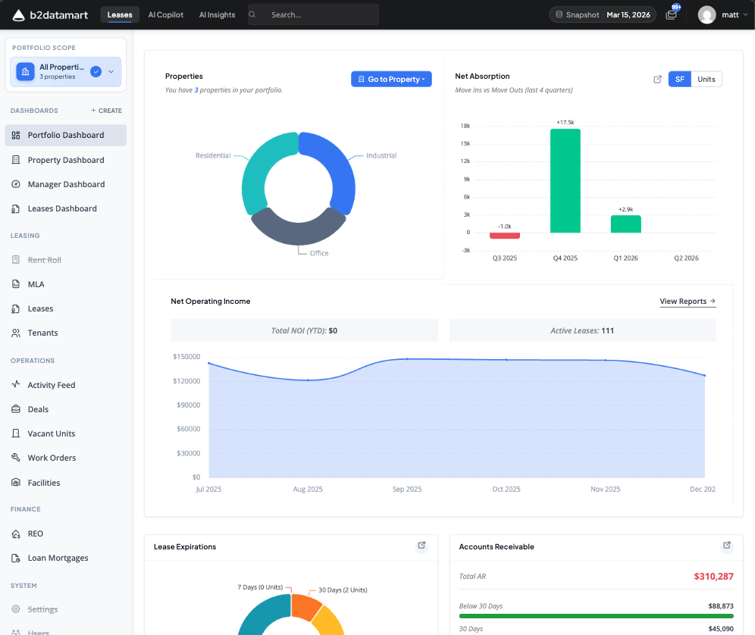Click the Snapshot database icon
Image resolution: width=755 pixels, height=635 pixels.
[x=559, y=14]
